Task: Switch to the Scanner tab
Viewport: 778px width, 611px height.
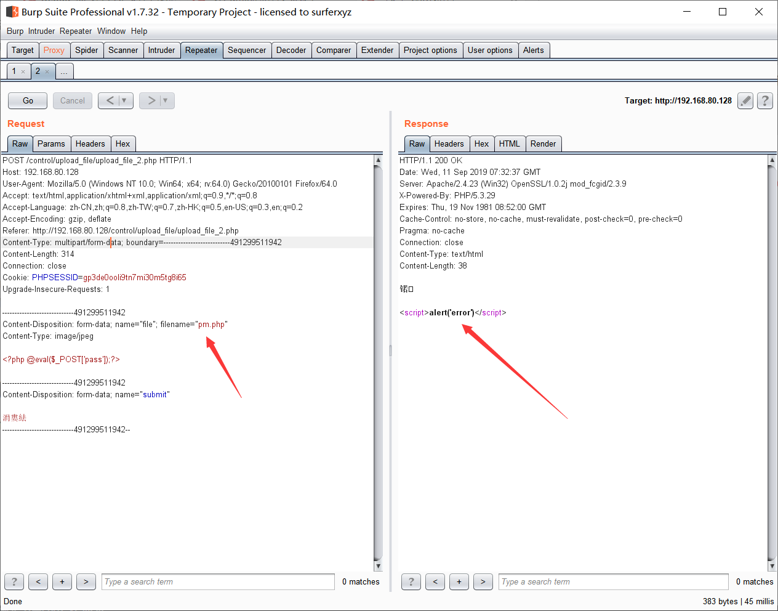Action: click(123, 51)
